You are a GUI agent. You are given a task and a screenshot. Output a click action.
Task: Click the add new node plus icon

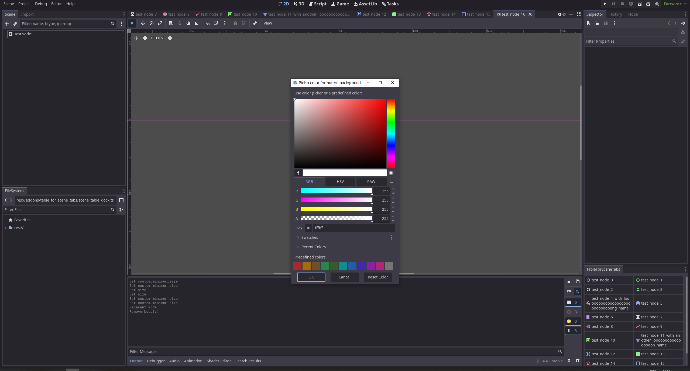click(x=7, y=24)
